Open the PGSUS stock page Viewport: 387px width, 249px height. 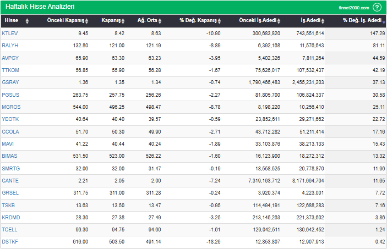pyautogui.click(x=10, y=95)
